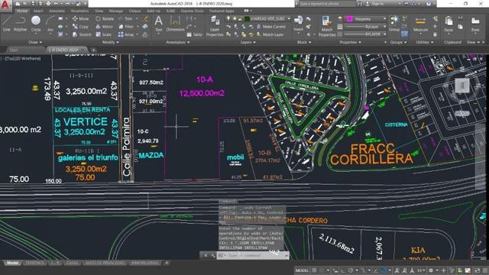489x275 pixels.
Task: Open the Manage ribbon tab
Action: click(115, 11)
